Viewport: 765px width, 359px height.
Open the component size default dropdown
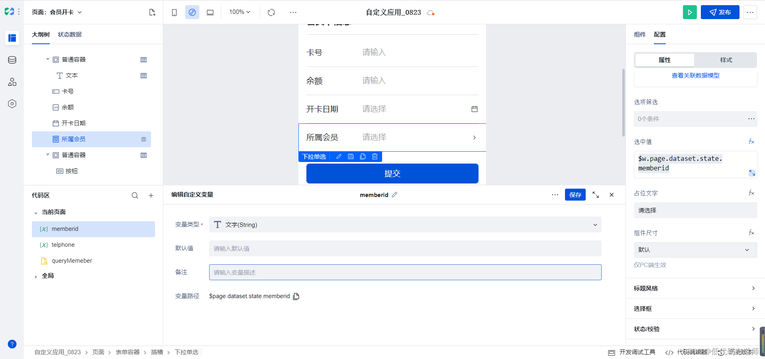pos(695,250)
